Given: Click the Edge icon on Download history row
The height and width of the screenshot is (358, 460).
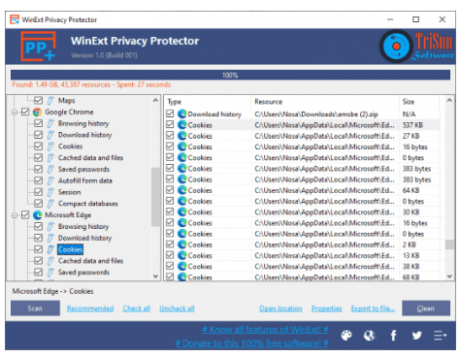Looking at the screenshot, I should (182, 114).
